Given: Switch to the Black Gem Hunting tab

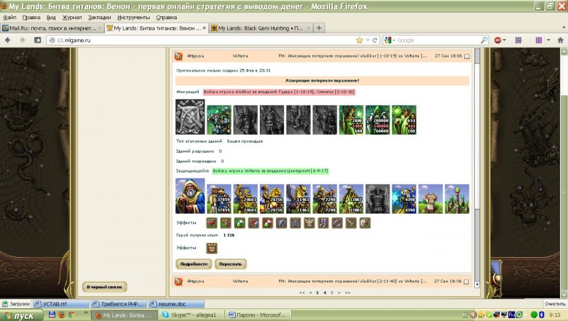Looking at the screenshot, I should tap(259, 28).
